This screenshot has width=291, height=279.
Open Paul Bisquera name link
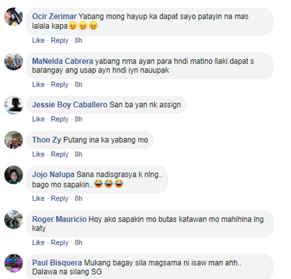click(57, 263)
